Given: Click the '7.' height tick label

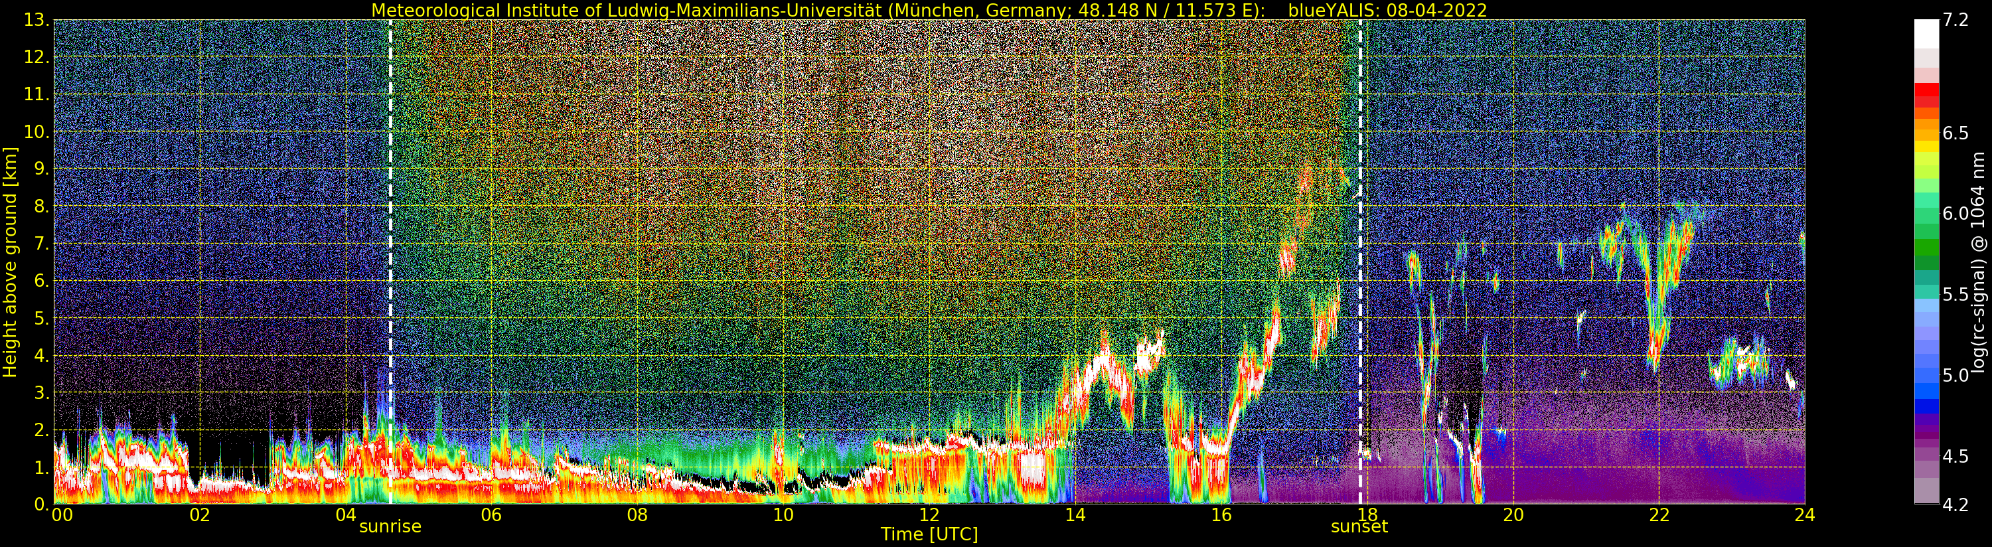Looking at the screenshot, I should point(42,244).
